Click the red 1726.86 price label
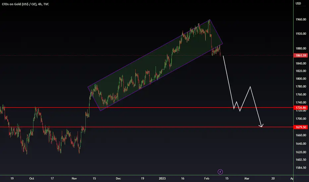The image size is (309, 182). tap(301, 108)
